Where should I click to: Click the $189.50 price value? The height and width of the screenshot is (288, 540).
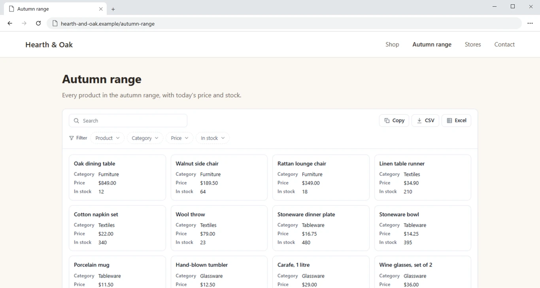coord(209,183)
